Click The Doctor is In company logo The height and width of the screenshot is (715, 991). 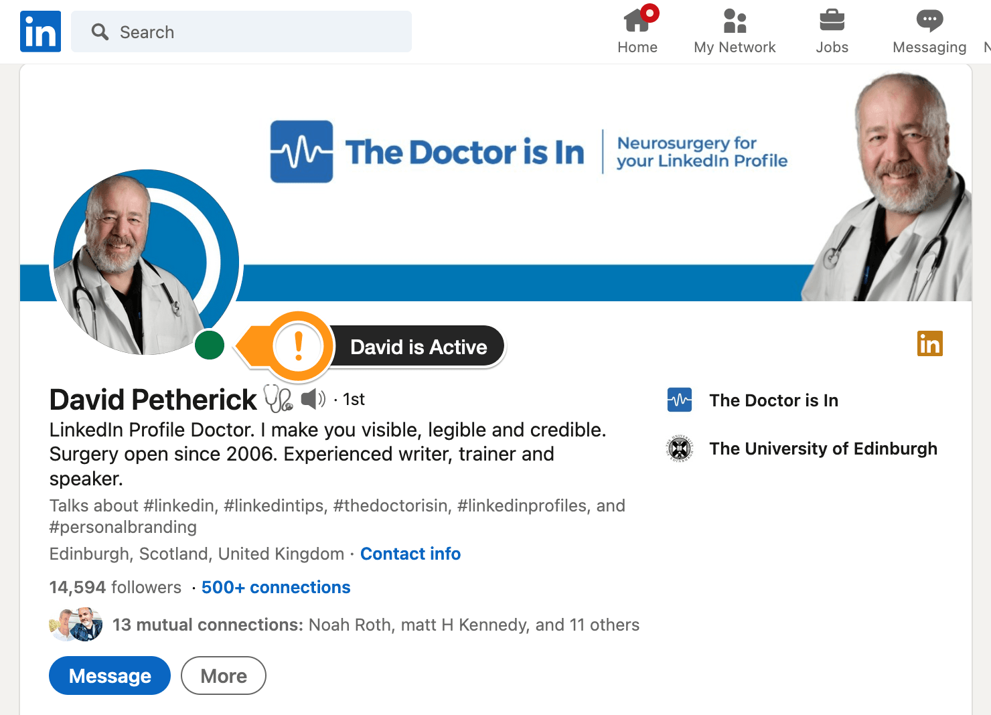[x=680, y=400]
